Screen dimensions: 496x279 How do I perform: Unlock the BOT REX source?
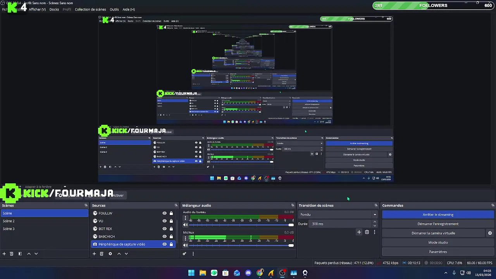point(171,229)
